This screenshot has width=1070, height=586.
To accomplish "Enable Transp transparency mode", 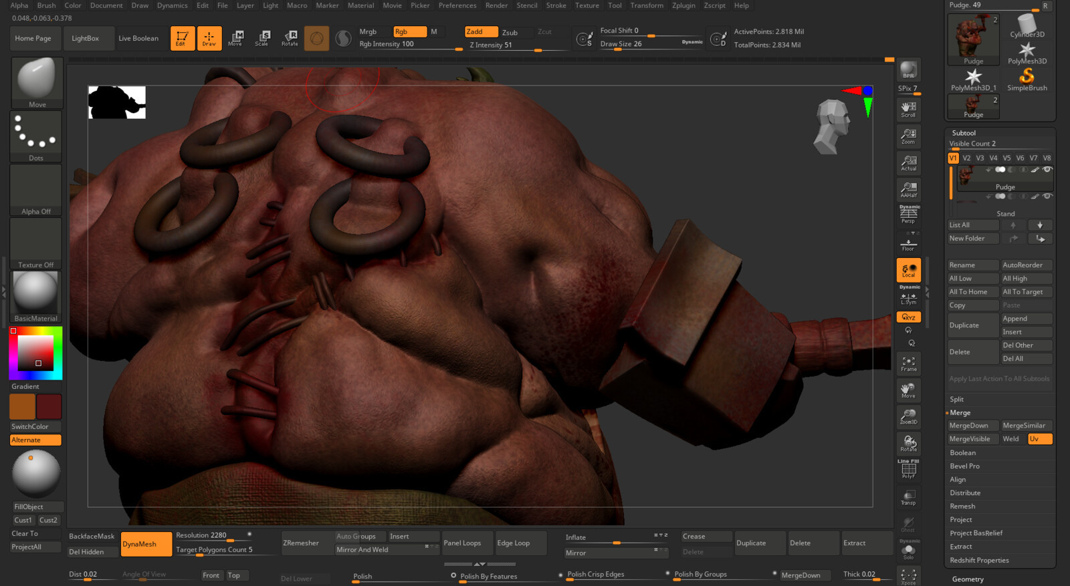I will (908, 498).
